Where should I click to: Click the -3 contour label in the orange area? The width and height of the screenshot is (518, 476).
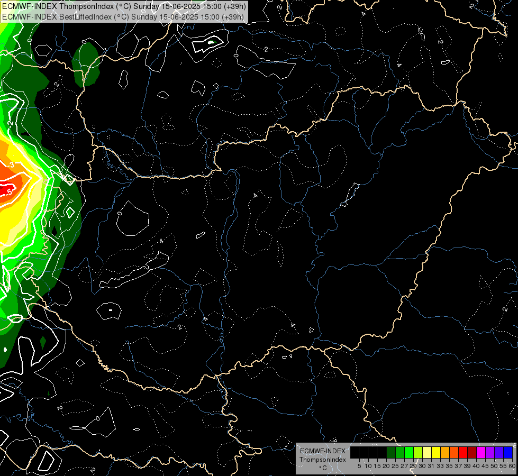11,164
